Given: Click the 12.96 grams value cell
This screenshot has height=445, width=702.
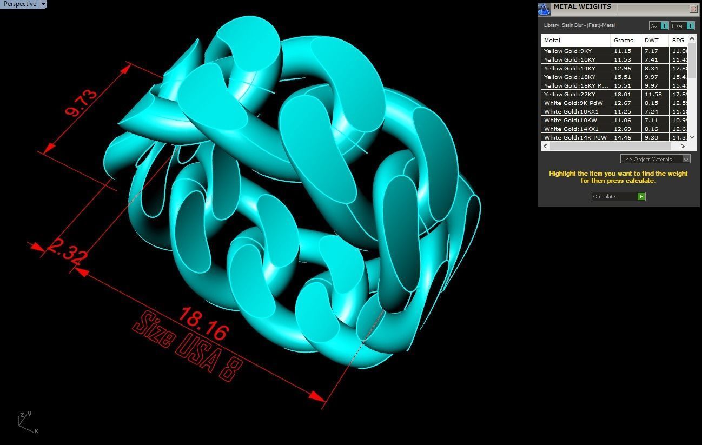Looking at the screenshot, I should tap(626, 68).
